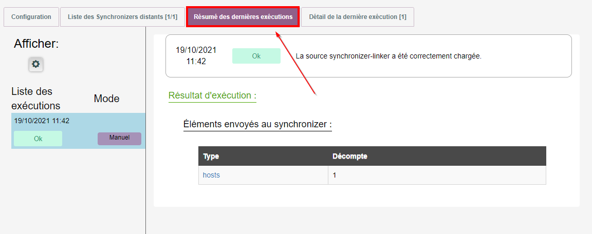Select the 19/10/2021 11:42 execution entry
The height and width of the screenshot is (234, 592).
point(42,121)
